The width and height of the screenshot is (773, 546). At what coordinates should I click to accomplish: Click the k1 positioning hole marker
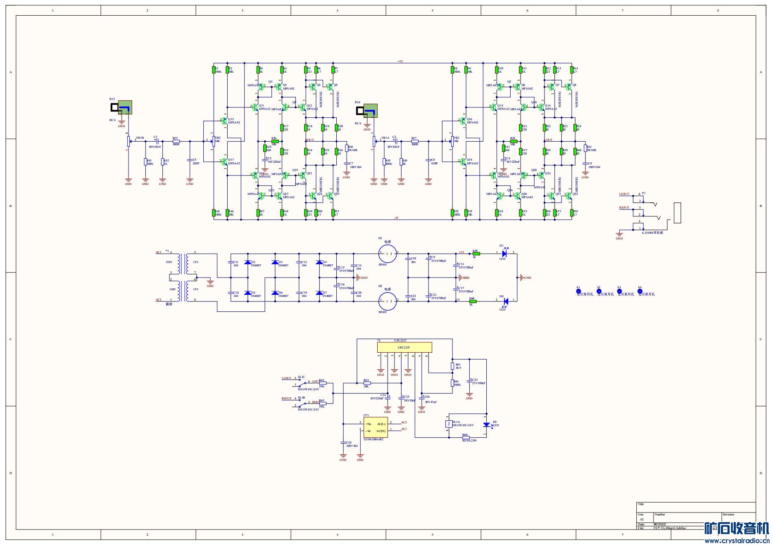click(x=578, y=291)
